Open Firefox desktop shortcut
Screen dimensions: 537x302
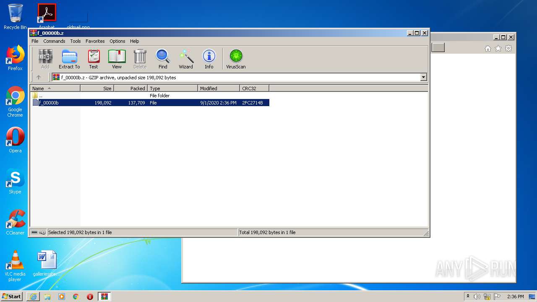[x=15, y=58]
